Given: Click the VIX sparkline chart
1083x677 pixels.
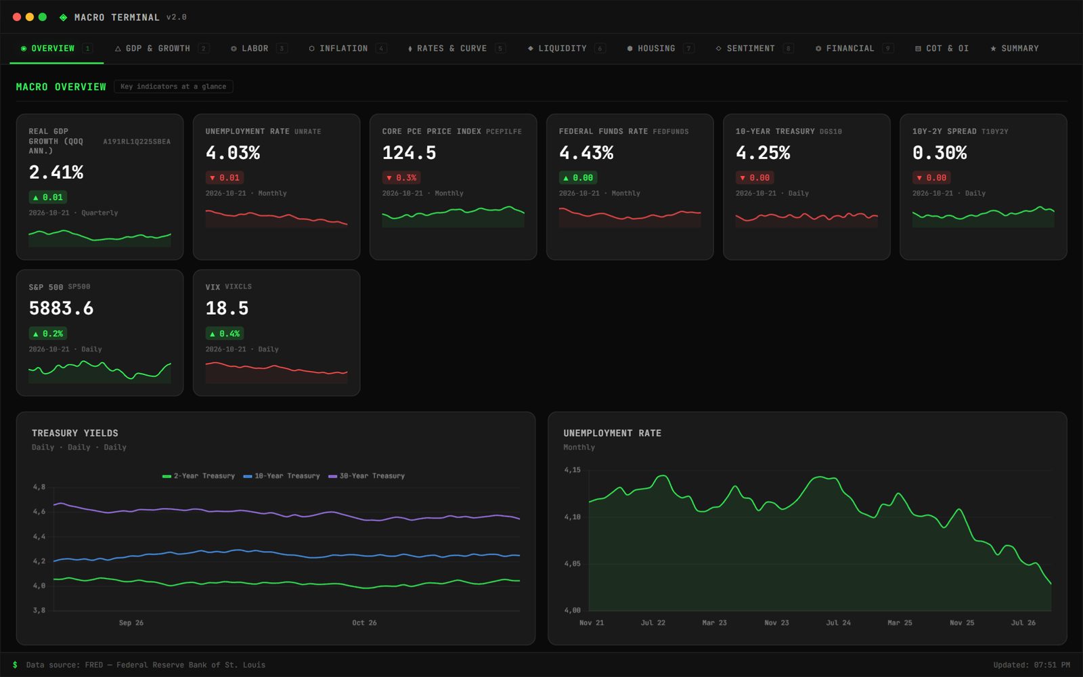Looking at the screenshot, I should (x=276, y=372).
